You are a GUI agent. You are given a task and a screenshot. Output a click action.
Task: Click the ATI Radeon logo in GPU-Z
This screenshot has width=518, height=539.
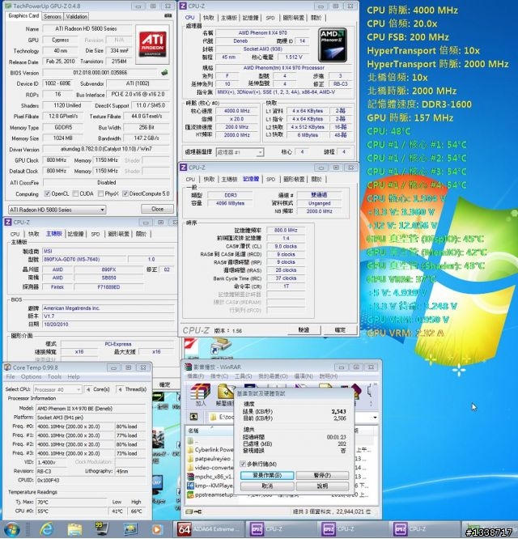click(x=152, y=44)
